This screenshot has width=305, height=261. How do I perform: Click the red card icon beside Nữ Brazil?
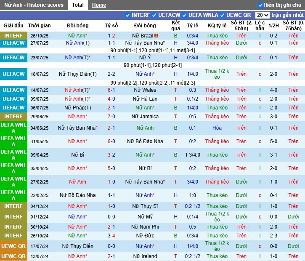point(156,36)
